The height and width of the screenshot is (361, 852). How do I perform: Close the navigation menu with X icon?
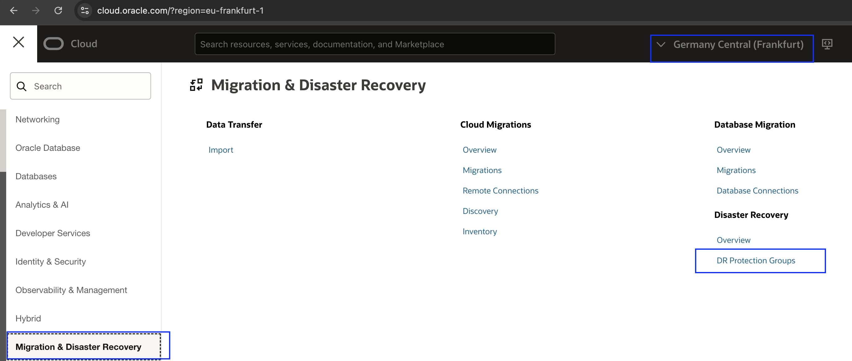click(x=19, y=42)
